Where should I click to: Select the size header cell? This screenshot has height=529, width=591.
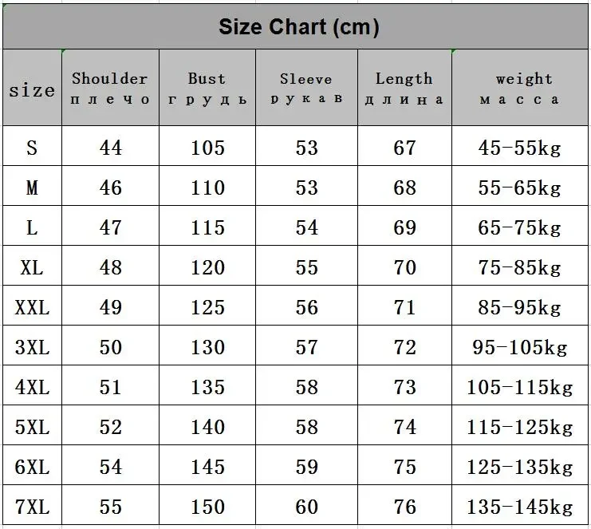pos(32,89)
